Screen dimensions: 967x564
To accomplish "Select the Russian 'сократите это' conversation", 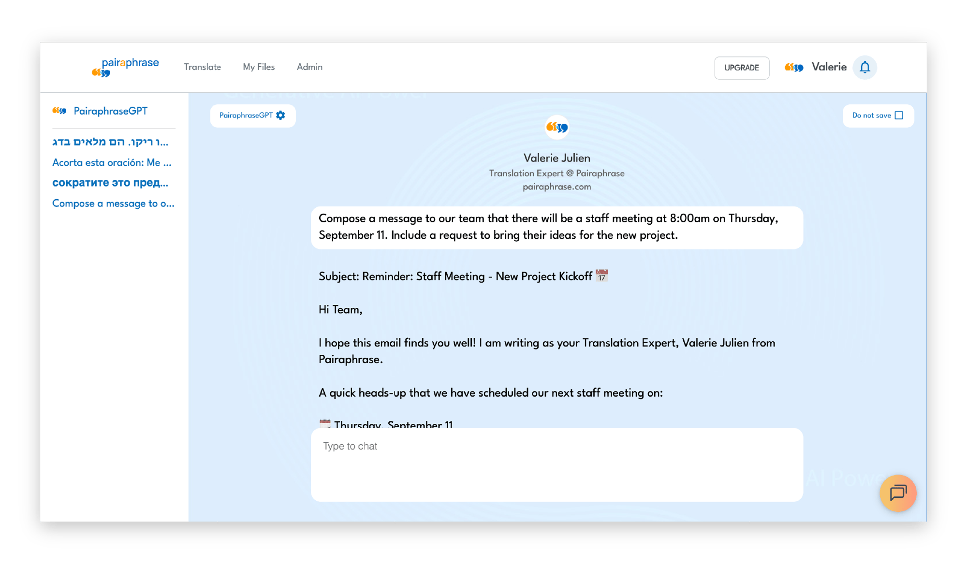I will click(x=110, y=183).
